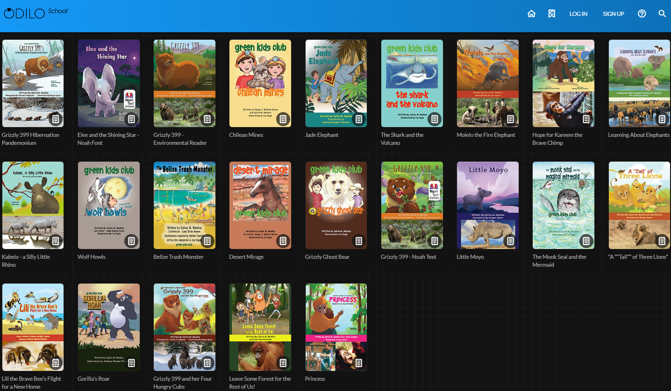Viewport: 671px width, 391px height.
Task: Open search with the magnifier icon
Action: click(662, 14)
